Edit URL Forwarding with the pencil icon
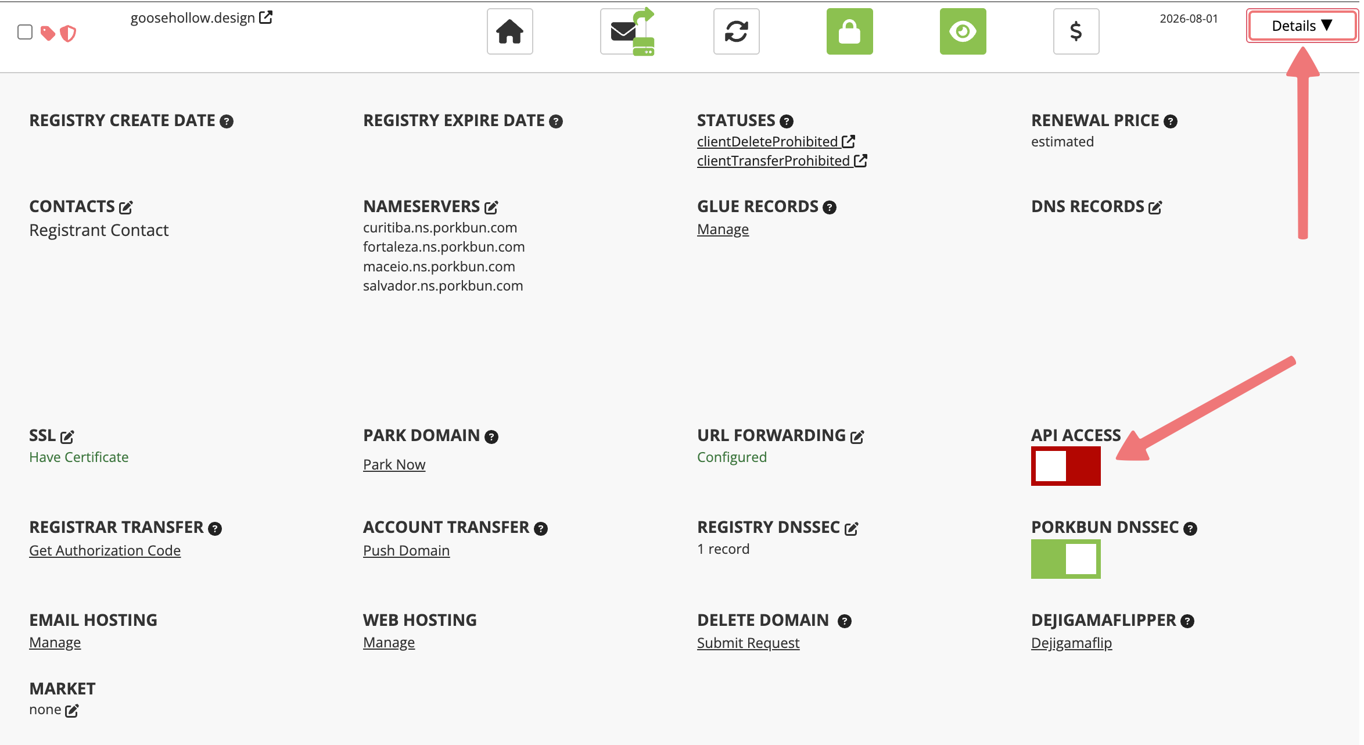 tap(857, 436)
